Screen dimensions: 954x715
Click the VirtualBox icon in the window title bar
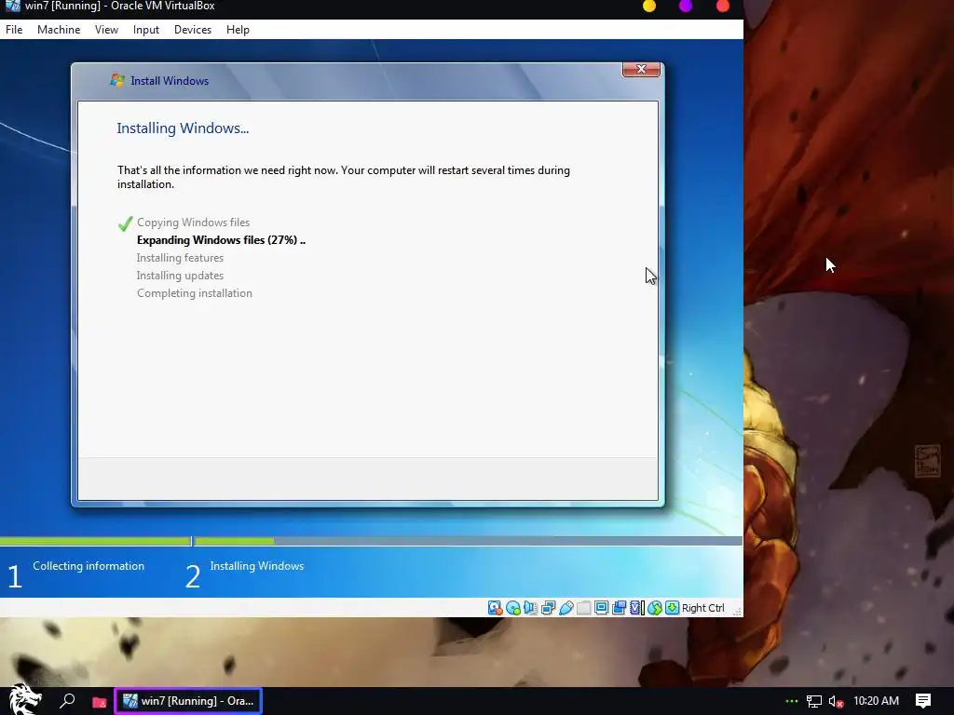pyautogui.click(x=12, y=7)
